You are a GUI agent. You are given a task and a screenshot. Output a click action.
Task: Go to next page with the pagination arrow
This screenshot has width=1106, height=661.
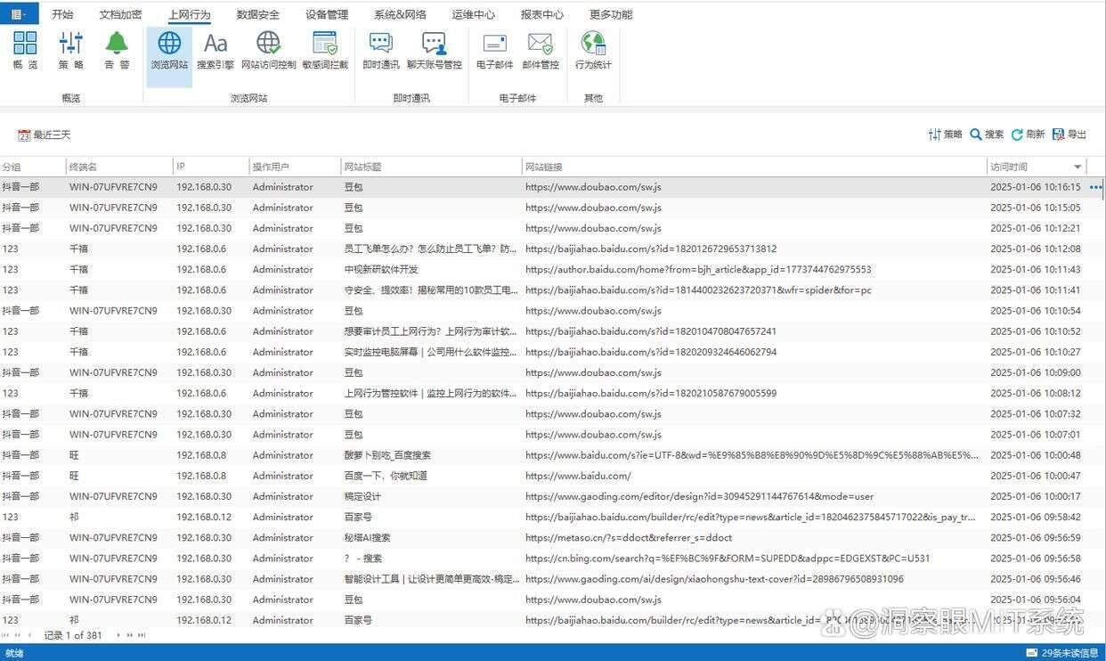pos(117,635)
